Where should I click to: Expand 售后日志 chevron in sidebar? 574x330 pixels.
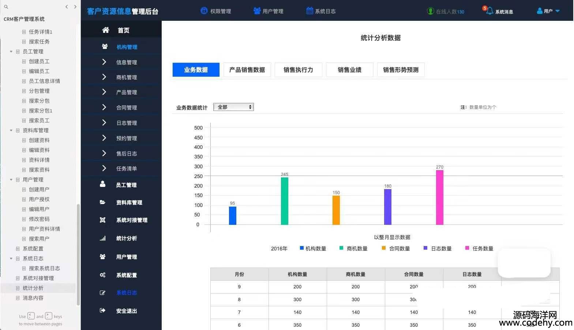click(x=104, y=153)
